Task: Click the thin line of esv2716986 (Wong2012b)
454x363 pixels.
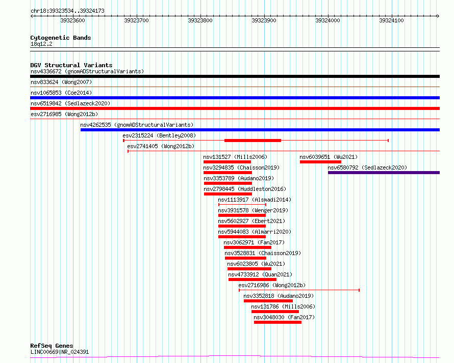Action: click(299, 290)
